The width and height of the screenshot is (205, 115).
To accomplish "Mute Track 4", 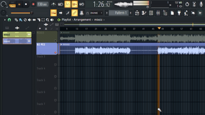I will click(55, 76).
